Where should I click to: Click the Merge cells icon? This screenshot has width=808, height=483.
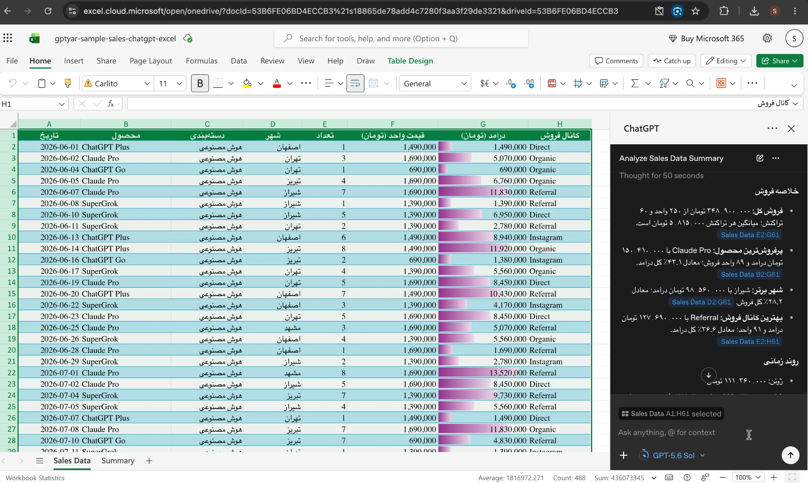pyautogui.click(x=374, y=83)
